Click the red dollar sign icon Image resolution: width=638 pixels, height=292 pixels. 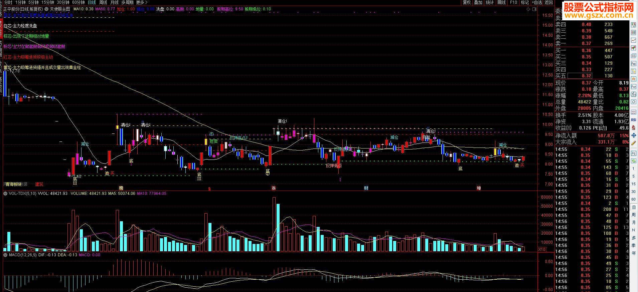click(x=634, y=127)
